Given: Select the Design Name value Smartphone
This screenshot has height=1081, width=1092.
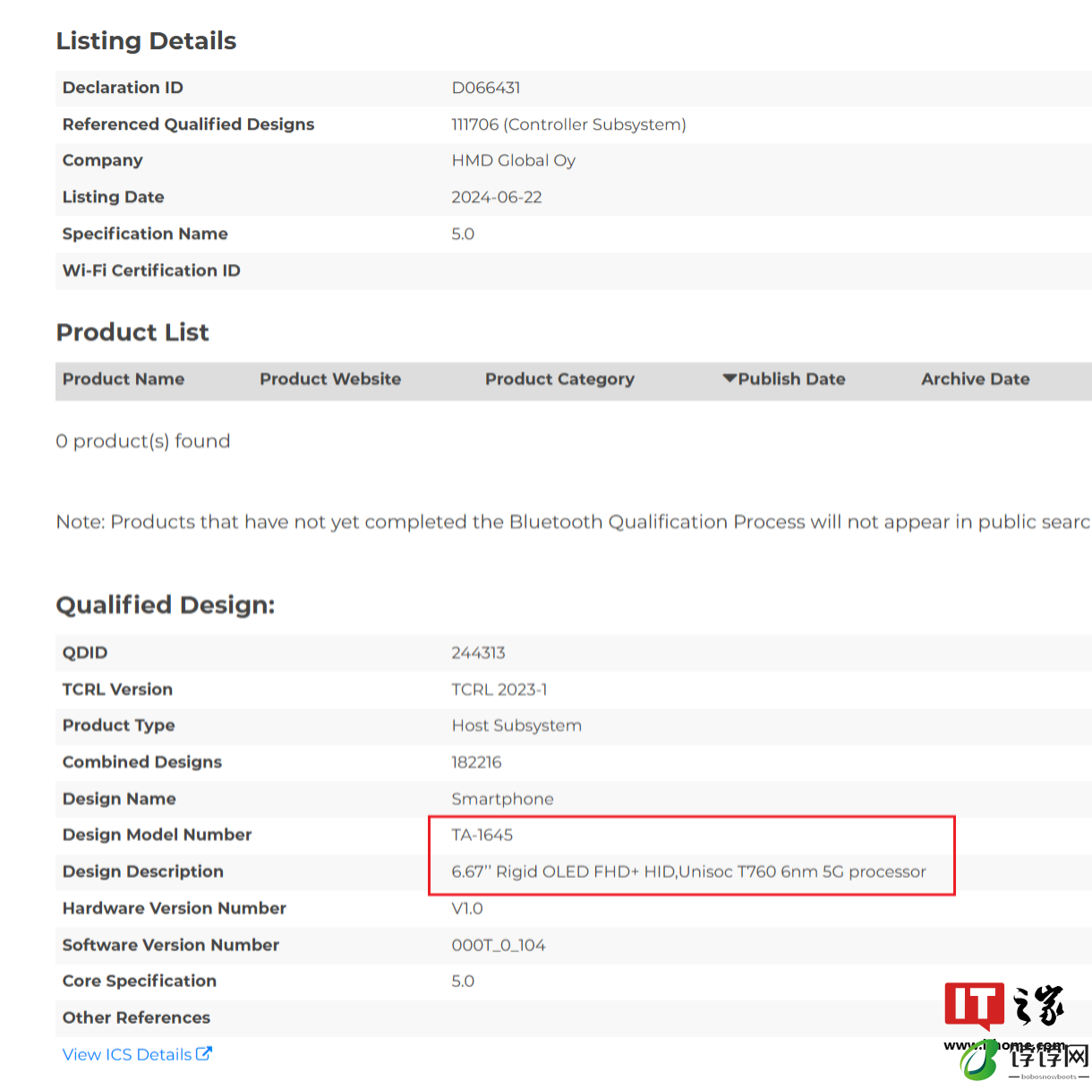Looking at the screenshot, I should 502,799.
